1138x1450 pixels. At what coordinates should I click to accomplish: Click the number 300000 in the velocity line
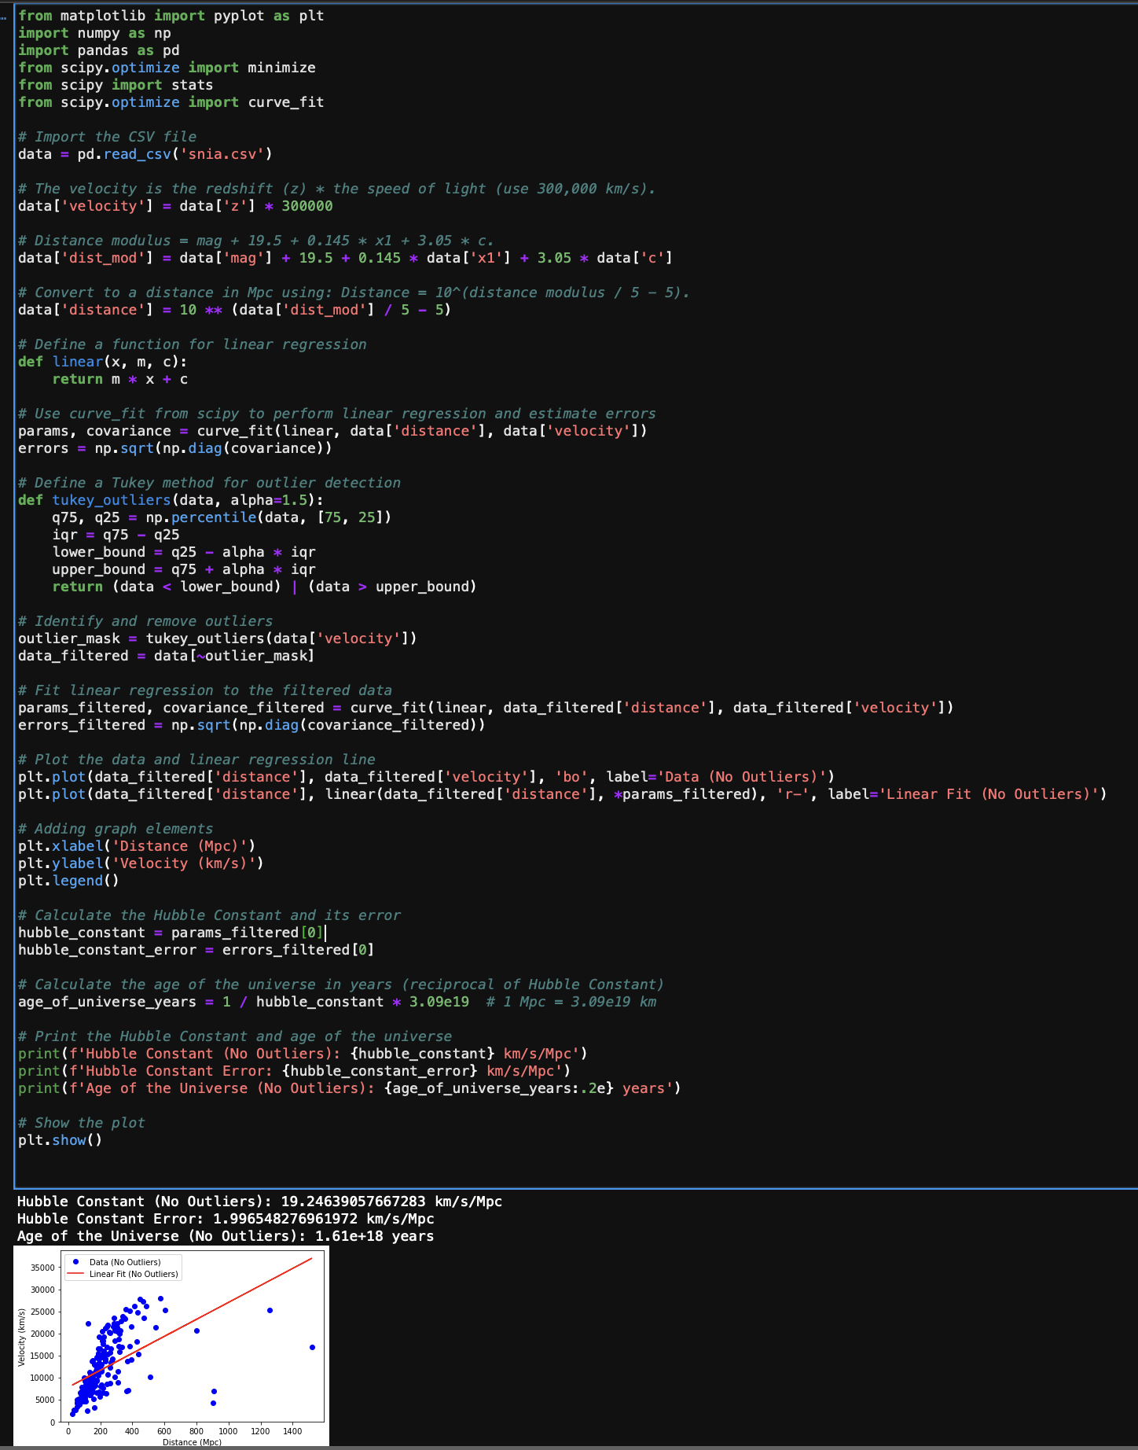coord(307,206)
